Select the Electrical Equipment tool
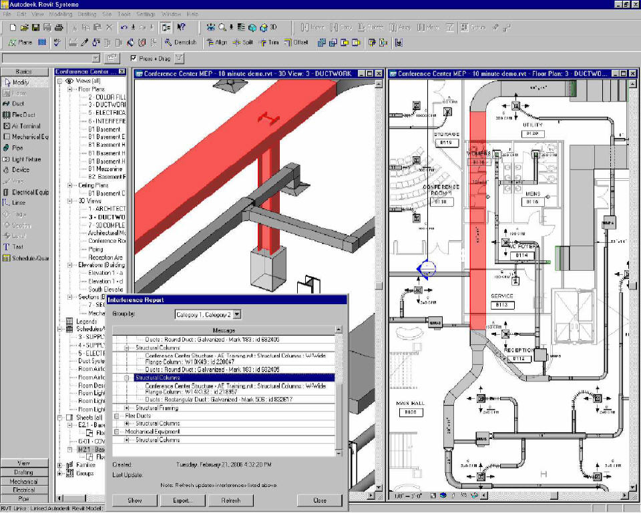The height and width of the screenshot is (513, 641). tap(25, 192)
